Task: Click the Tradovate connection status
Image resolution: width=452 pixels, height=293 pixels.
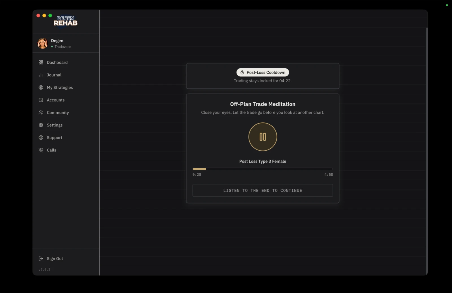Action: (x=61, y=47)
